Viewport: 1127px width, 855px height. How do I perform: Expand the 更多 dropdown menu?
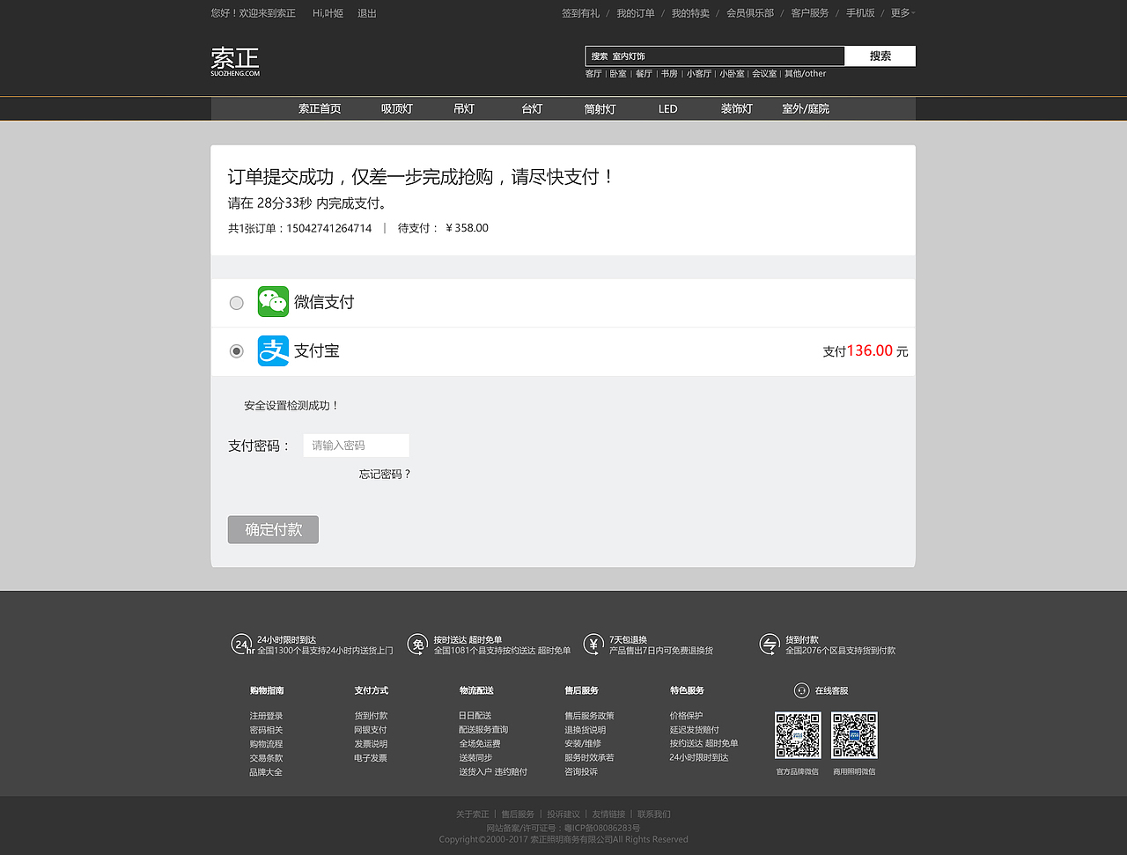click(902, 13)
